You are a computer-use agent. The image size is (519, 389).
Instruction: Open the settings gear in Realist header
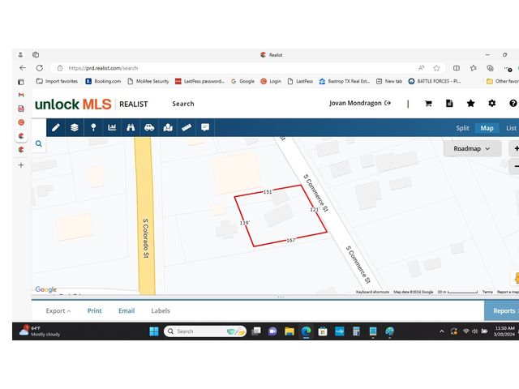click(491, 104)
